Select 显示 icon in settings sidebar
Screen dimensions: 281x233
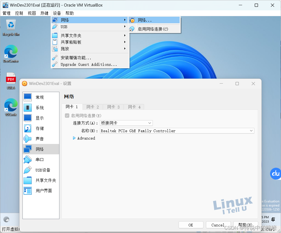28,118
